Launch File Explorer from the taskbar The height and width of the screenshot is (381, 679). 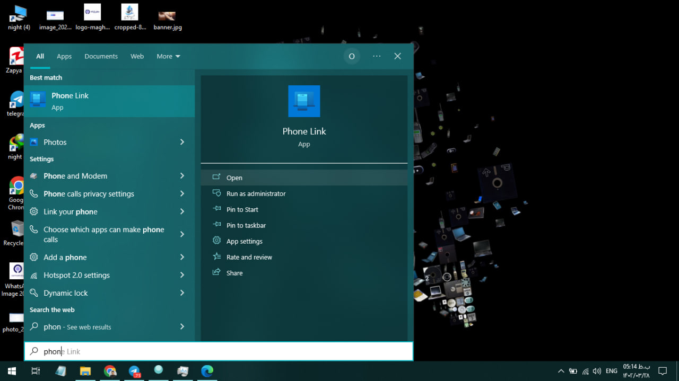pyautogui.click(x=85, y=371)
